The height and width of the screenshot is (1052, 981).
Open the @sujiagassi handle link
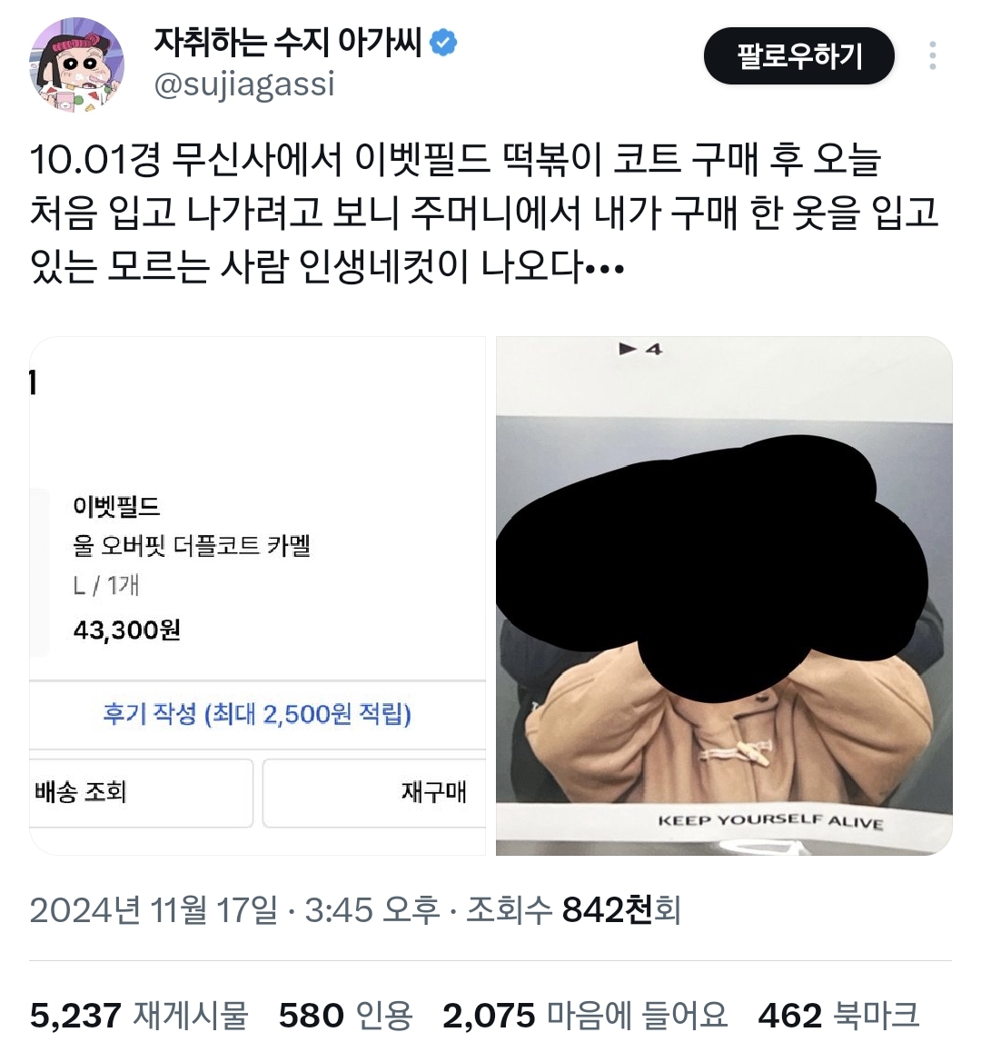tap(244, 85)
